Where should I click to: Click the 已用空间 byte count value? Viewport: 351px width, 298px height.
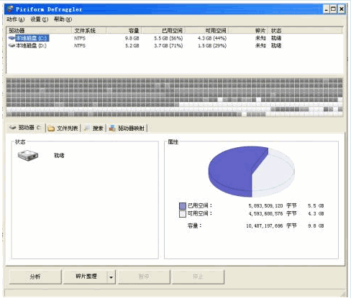tap(265, 206)
